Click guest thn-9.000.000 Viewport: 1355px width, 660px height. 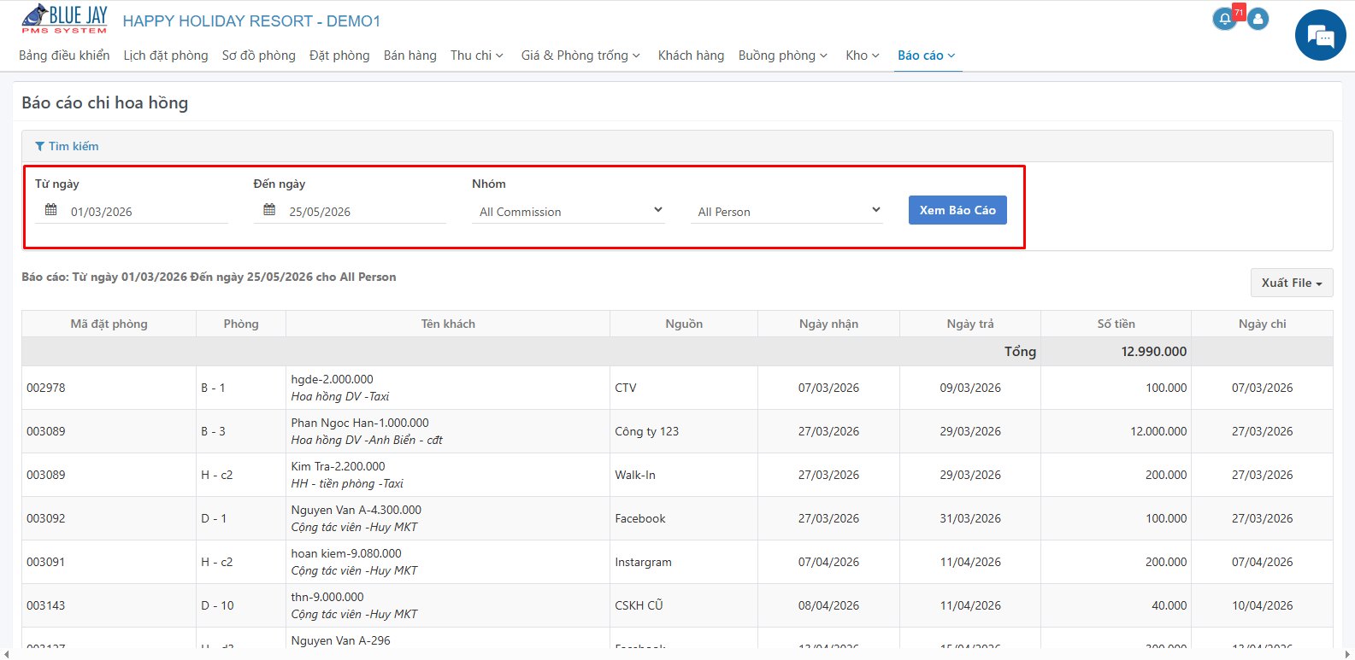[x=327, y=597]
